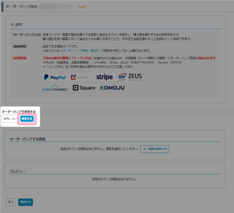Viewport: 234px width, 213px height.
Task: Click the オーダーバンプする商品 heading
Action: pyautogui.click(x=27, y=139)
